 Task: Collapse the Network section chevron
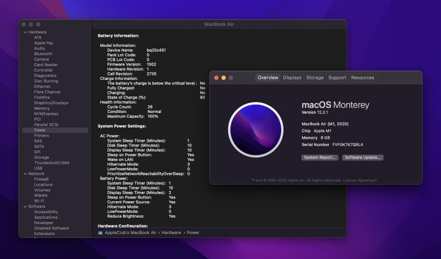tap(25, 174)
